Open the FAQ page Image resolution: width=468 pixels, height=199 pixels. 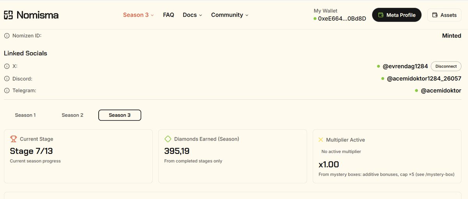click(168, 15)
